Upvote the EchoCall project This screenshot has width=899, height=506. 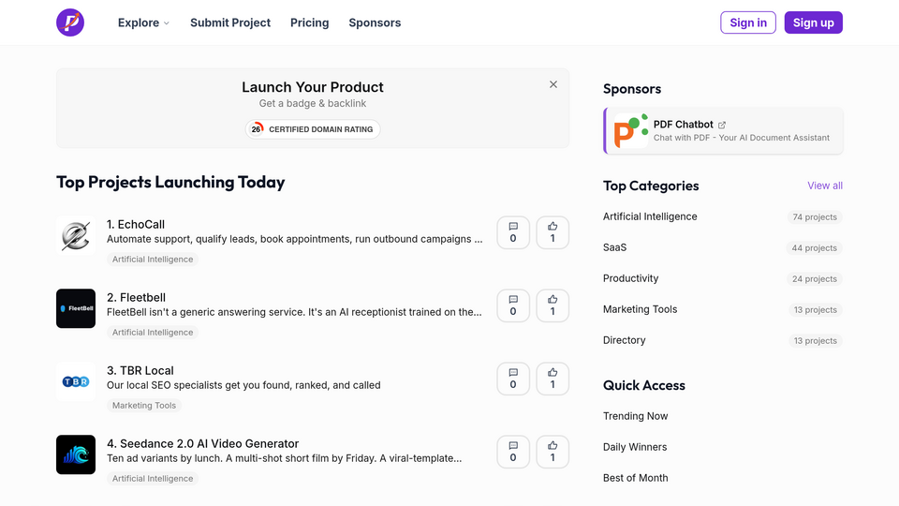(553, 232)
